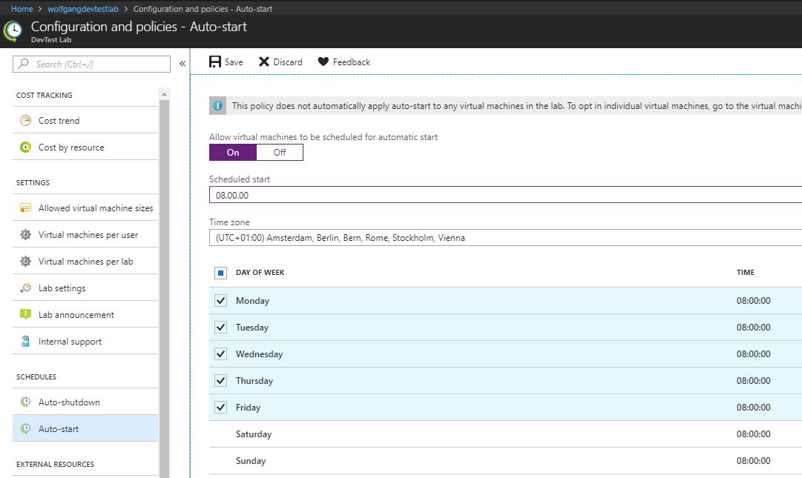The image size is (802, 478).
Task: Click the Internal support icon
Action: [x=25, y=341]
